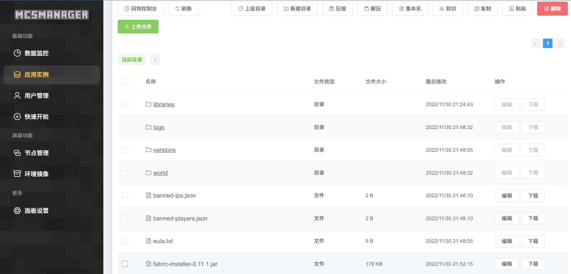Open the world folder
This screenshot has width=571, height=274.
(x=160, y=173)
